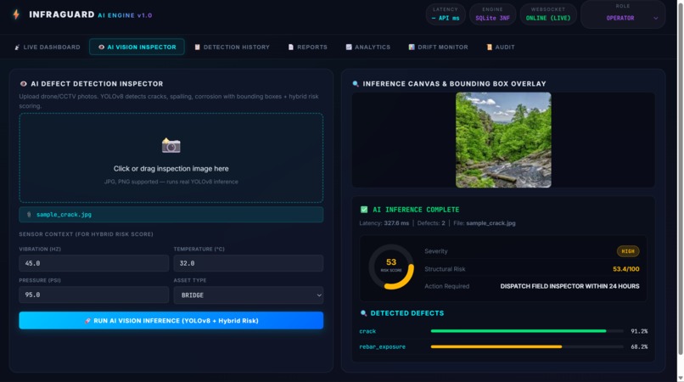Expand the Asset Type Bridge dropdown
Image resolution: width=684 pixels, height=382 pixels.
coord(248,295)
